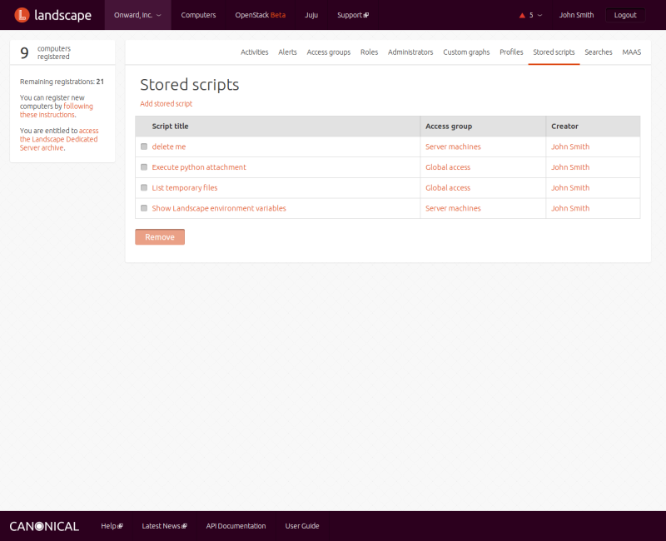Screen dimensions: 666x541
Task: Select the Execute python attachment checkbox
Action: tap(144, 167)
